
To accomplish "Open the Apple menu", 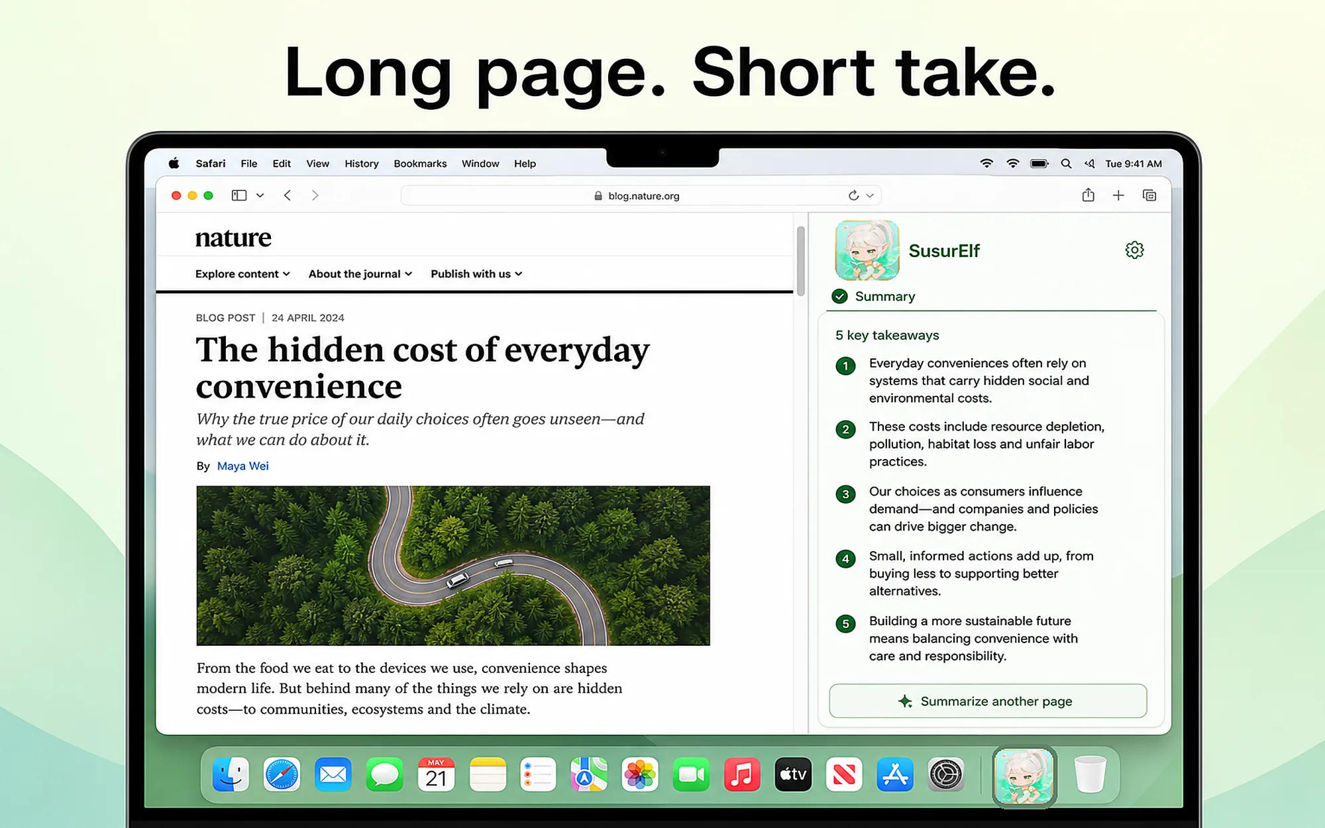I will [x=174, y=164].
